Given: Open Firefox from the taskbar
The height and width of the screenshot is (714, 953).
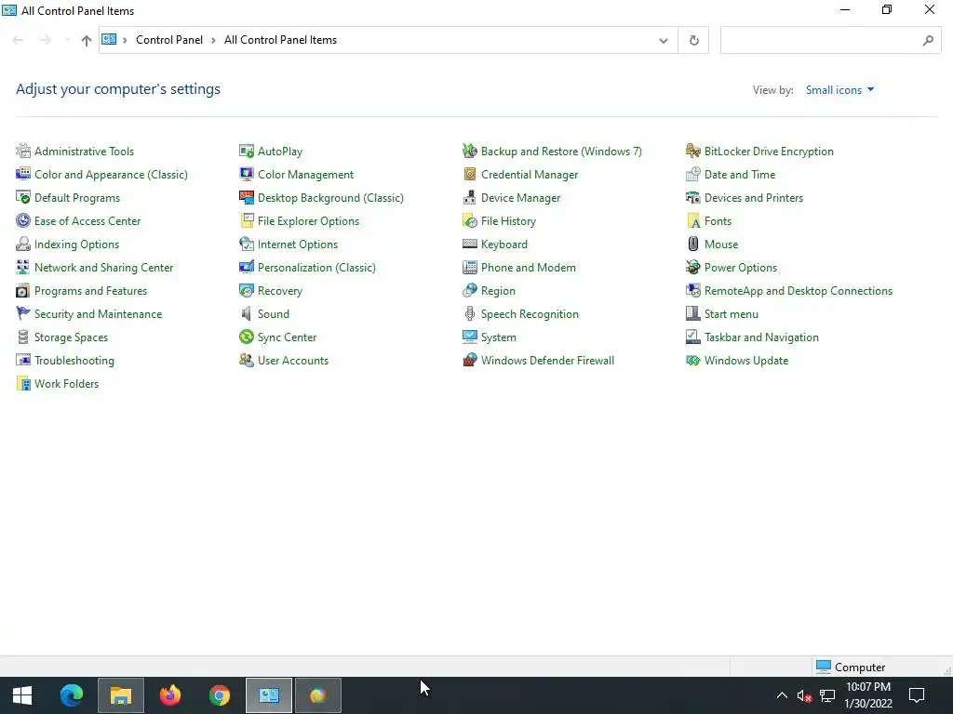Looking at the screenshot, I should point(170,695).
